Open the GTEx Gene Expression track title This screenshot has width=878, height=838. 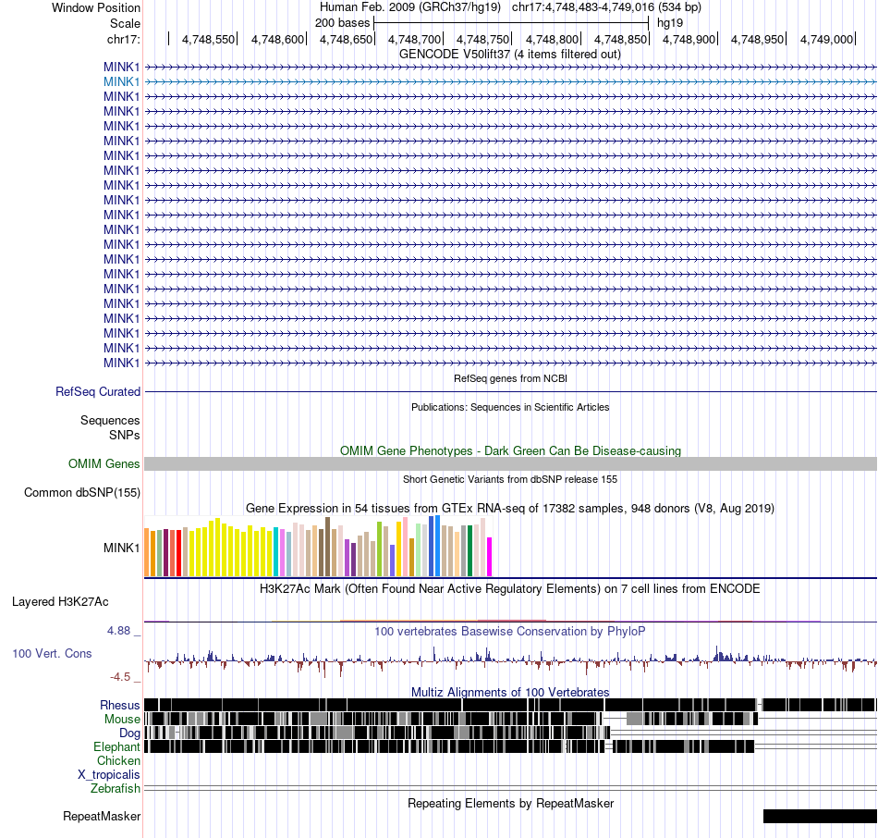510,509
